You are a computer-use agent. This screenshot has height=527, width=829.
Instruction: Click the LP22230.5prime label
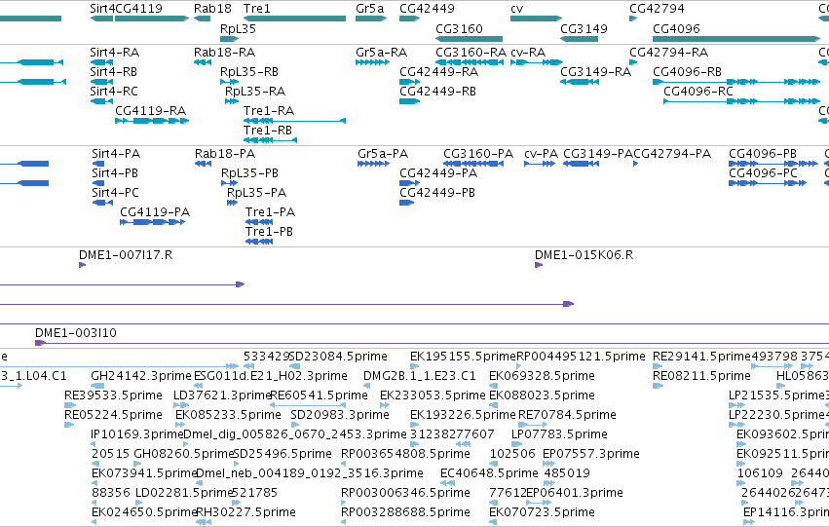pos(776,415)
